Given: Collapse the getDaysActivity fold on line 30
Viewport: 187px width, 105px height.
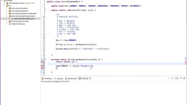Looking at the screenshot, I should [x=46, y=60].
